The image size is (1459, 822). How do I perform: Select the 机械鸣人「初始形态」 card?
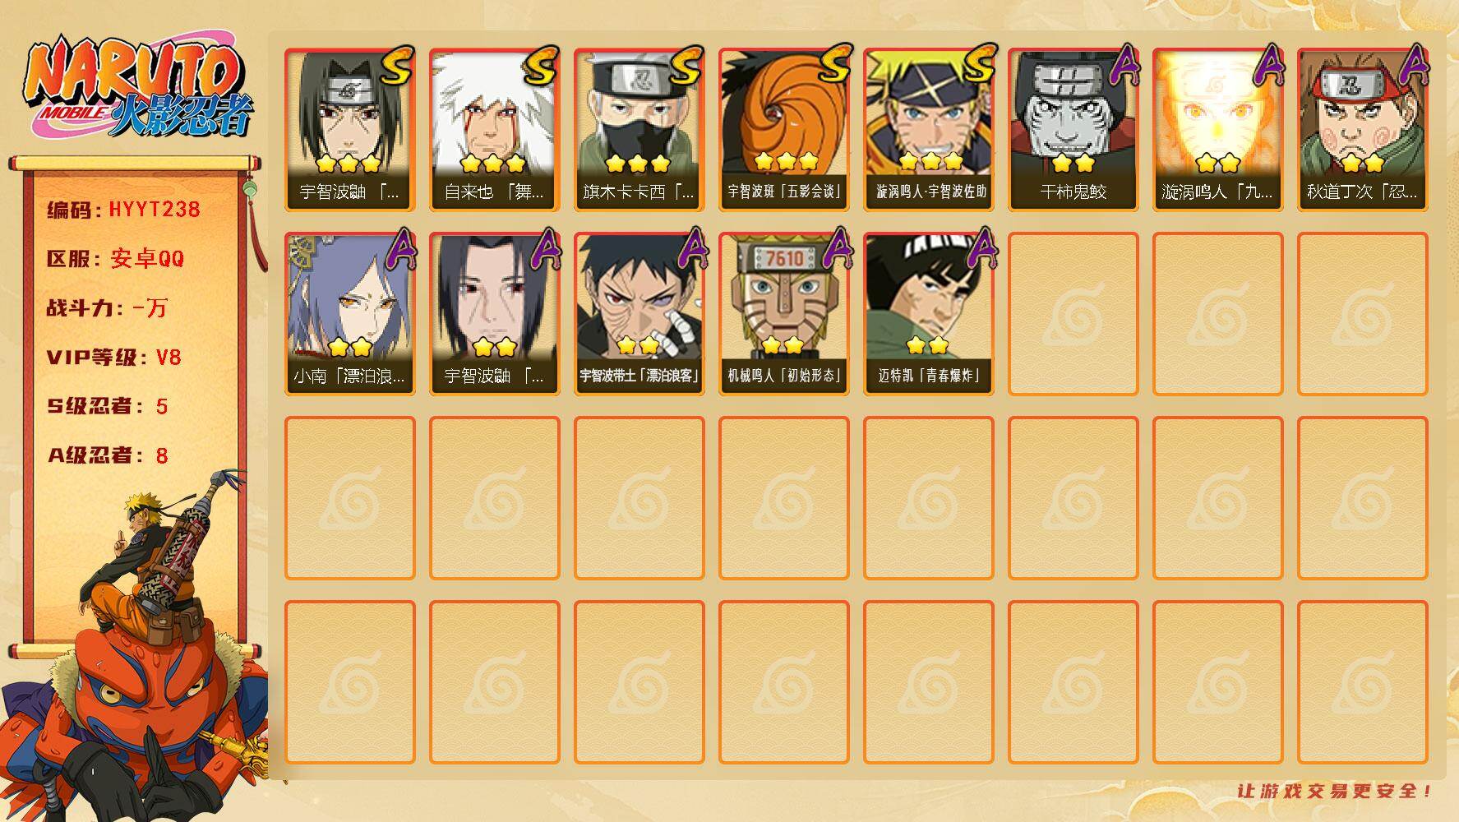tap(783, 314)
